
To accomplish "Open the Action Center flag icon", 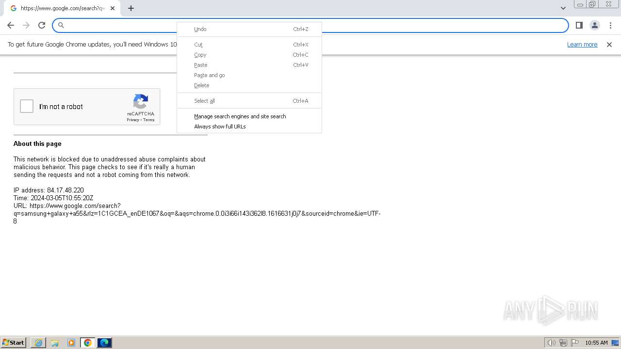I will point(575,343).
